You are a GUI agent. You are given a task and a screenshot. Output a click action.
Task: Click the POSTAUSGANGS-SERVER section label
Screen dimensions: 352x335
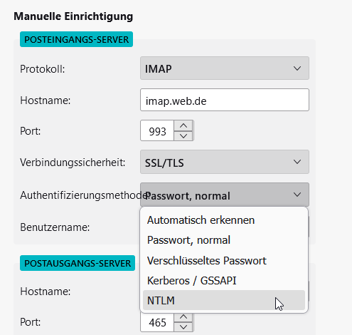[78, 263]
